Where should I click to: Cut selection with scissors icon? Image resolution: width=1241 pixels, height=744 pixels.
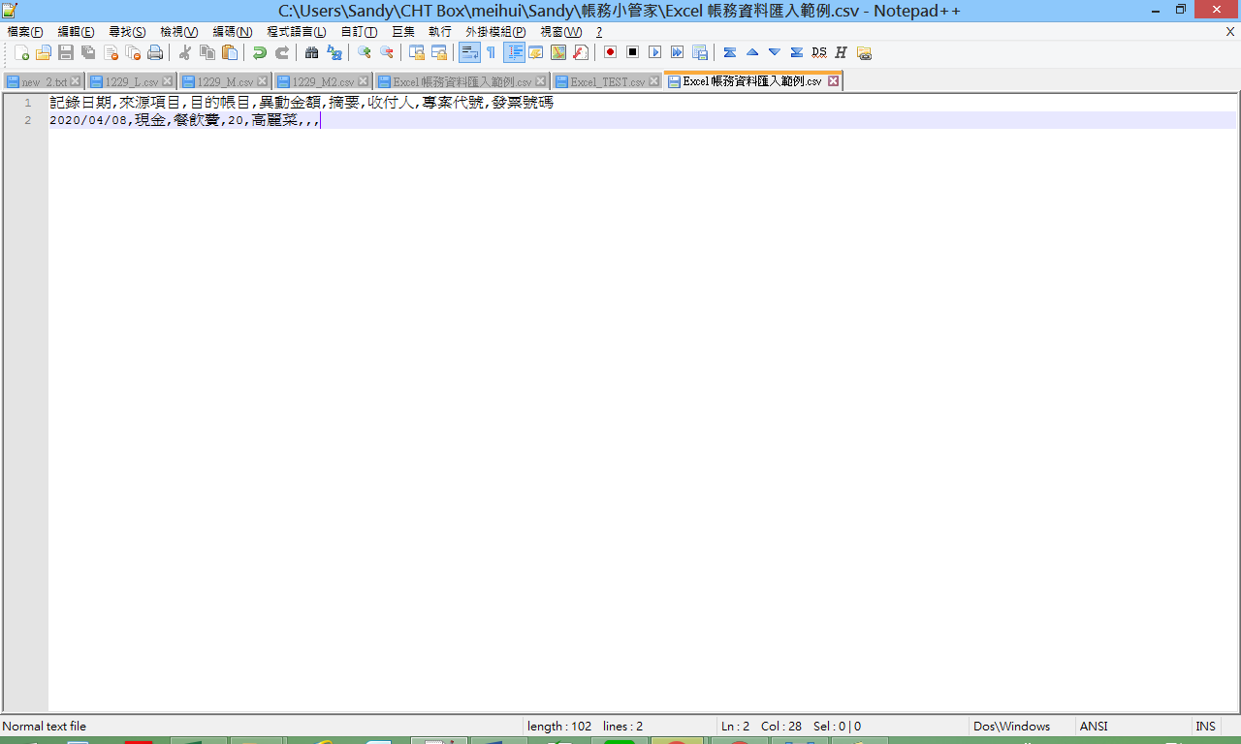point(184,52)
